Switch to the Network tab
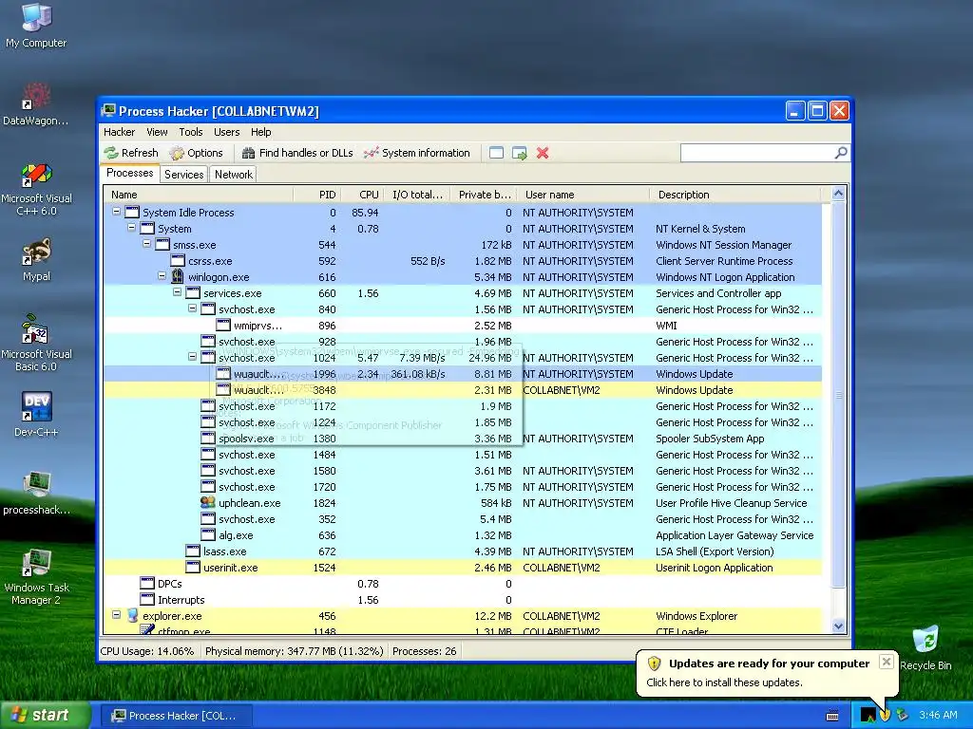This screenshot has height=729, width=973. [234, 175]
